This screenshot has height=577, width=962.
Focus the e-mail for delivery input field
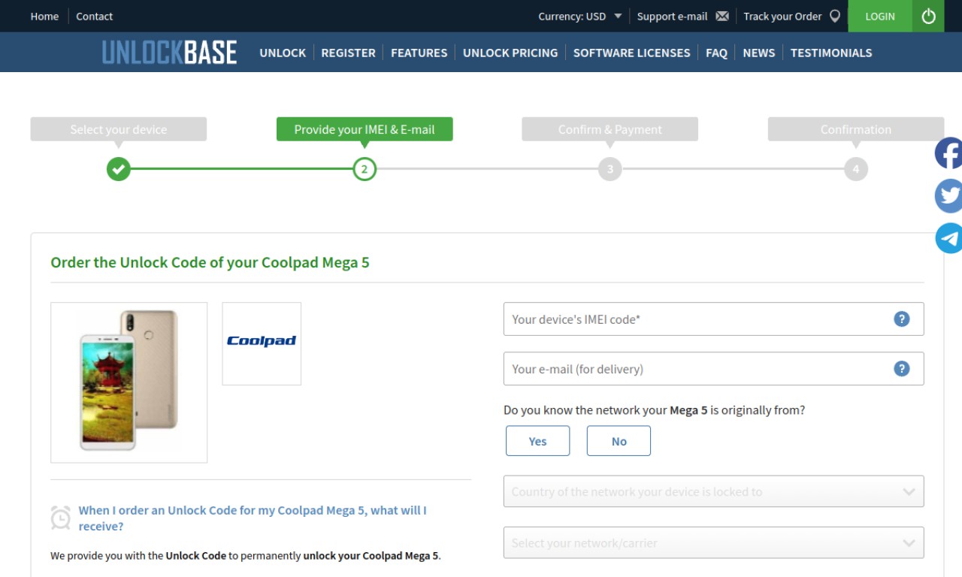pyautogui.click(x=713, y=368)
